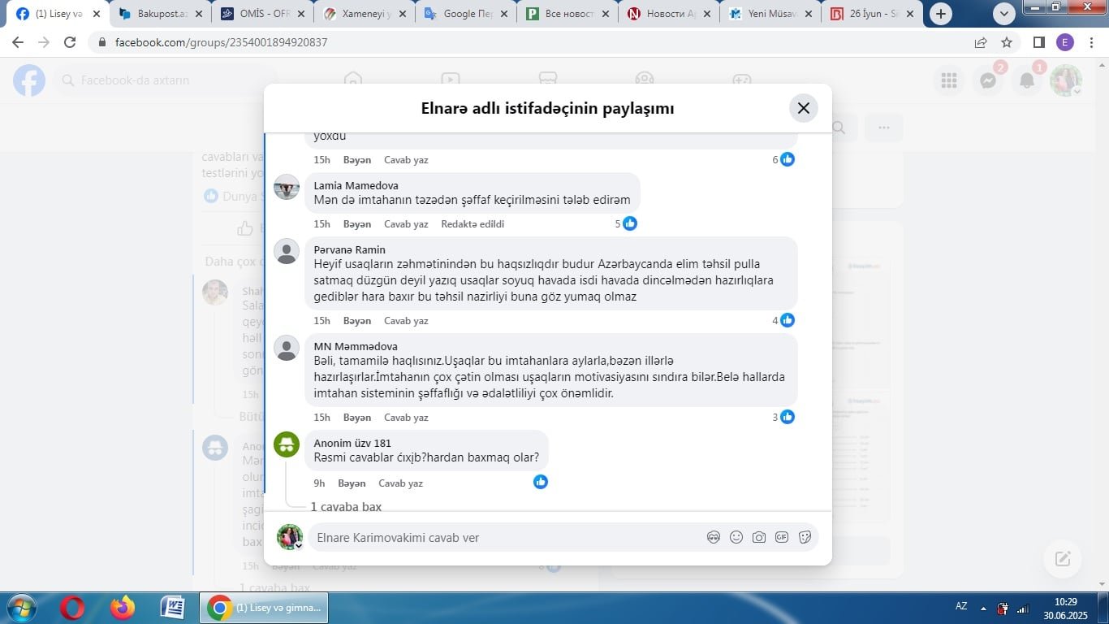Switch to the Google translate tab
1109x624 pixels.
464,14
